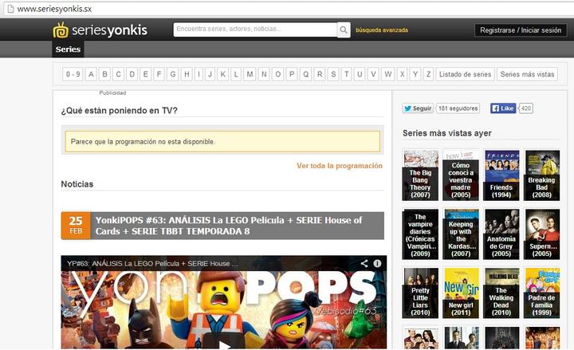Screen dimensions: 574x350
Task: Click the page icon in address bar
Action: click(x=9, y=8)
